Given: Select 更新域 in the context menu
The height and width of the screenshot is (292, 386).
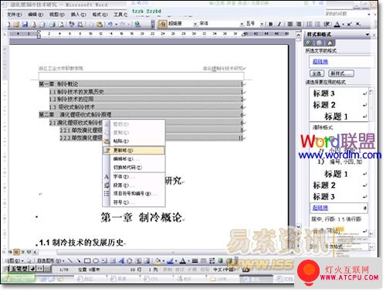Looking at the screenshot, I should pyautogui.click(x=134, y=151).
